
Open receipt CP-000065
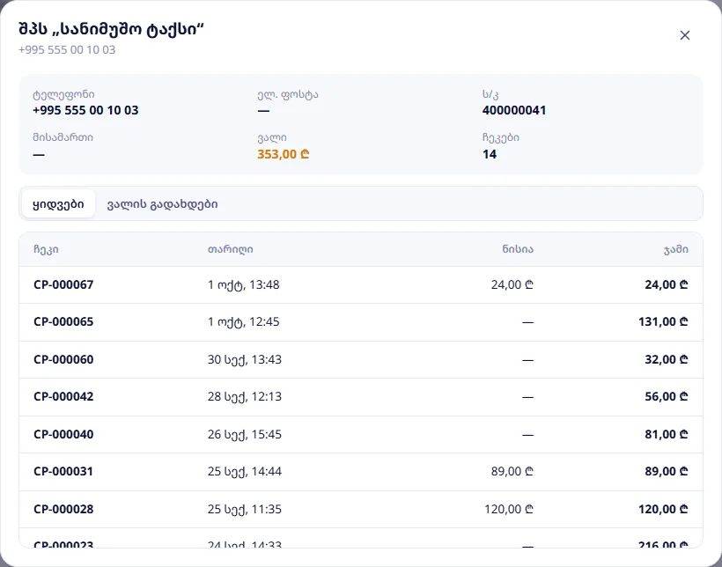(361, 322)
